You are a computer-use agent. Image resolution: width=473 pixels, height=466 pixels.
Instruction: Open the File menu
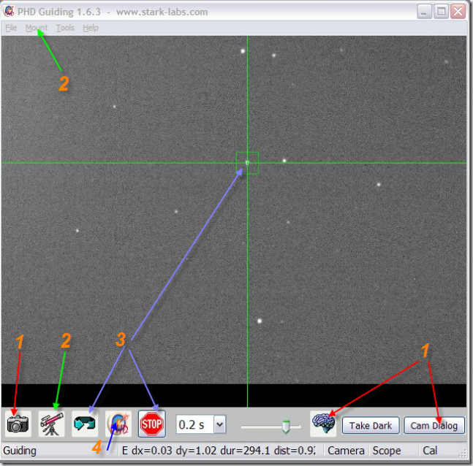11,28
